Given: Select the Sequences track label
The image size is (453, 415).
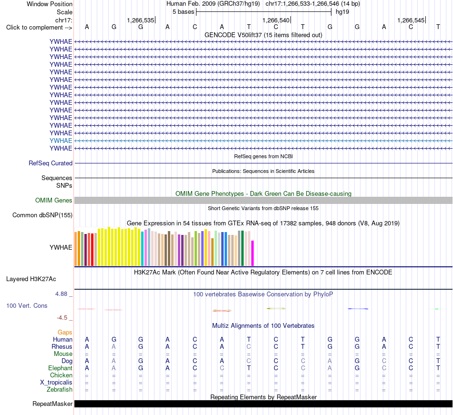Looking at the screenshot, I should tap(57, 178).
